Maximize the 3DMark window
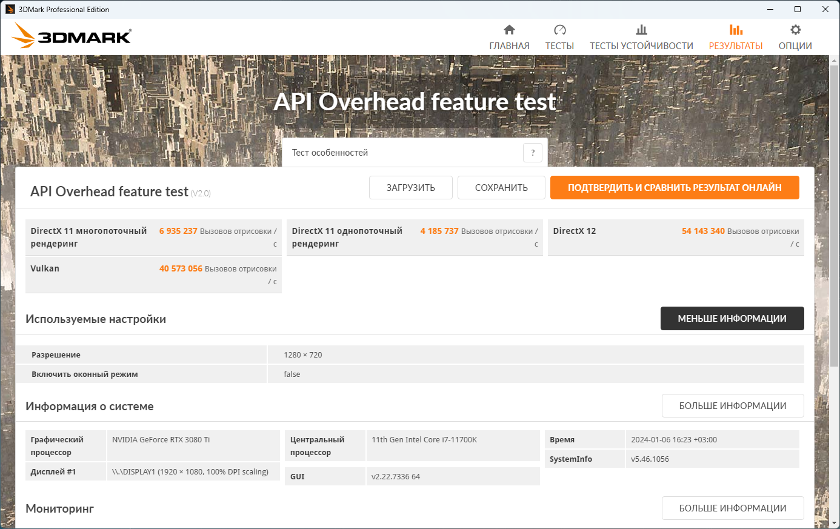The image size is (840, 529). tap(798, 9)
